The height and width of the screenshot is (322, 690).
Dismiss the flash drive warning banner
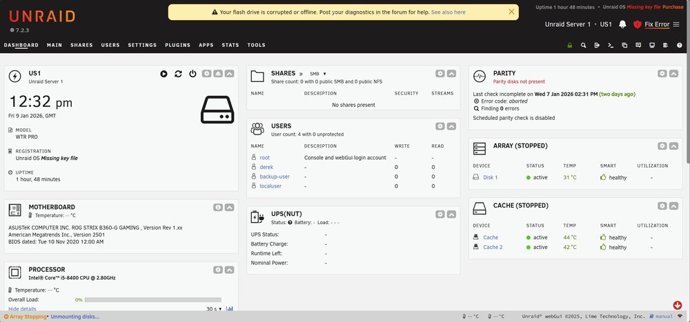511,12
